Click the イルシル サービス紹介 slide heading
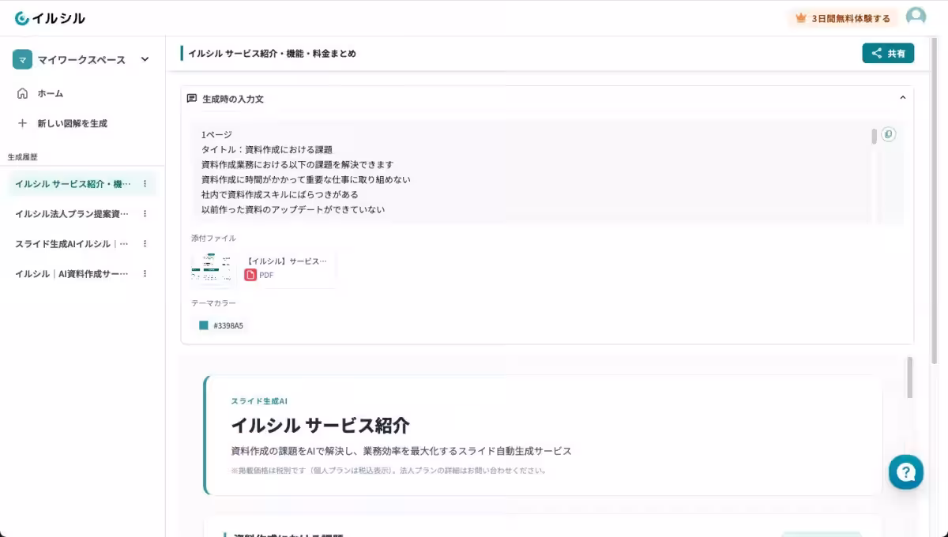 click(320, 425)
